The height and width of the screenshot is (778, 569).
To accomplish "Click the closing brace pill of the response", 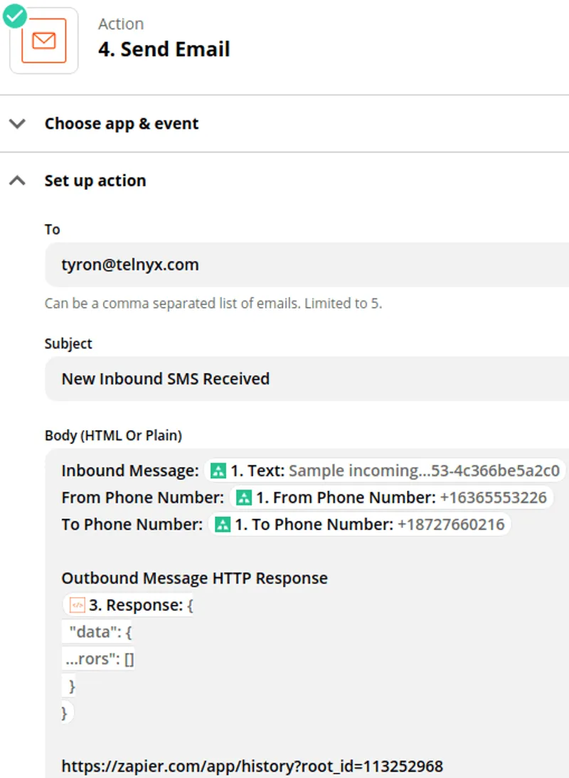I will [x=65, y=712].
